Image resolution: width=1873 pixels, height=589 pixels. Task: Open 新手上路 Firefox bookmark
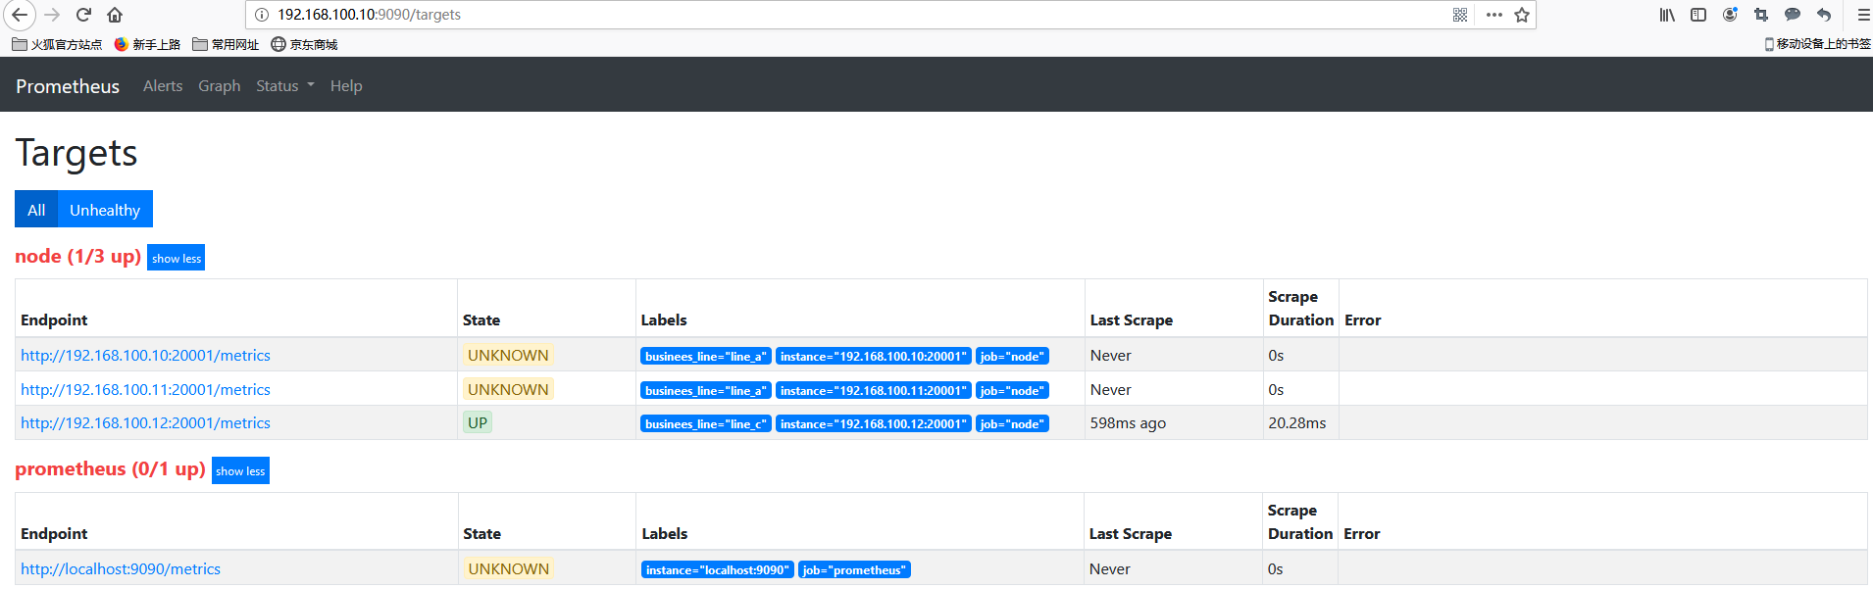[147, 44]
